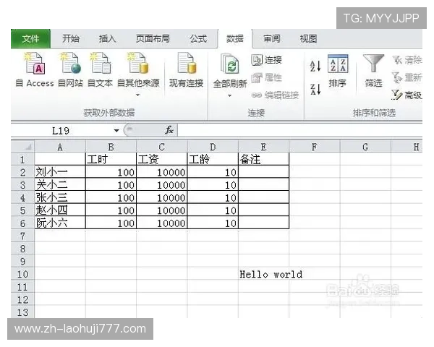Switch to the Review (审阅) tab
The width and height of the screenshot is (434, 347).
click(272, 39)
